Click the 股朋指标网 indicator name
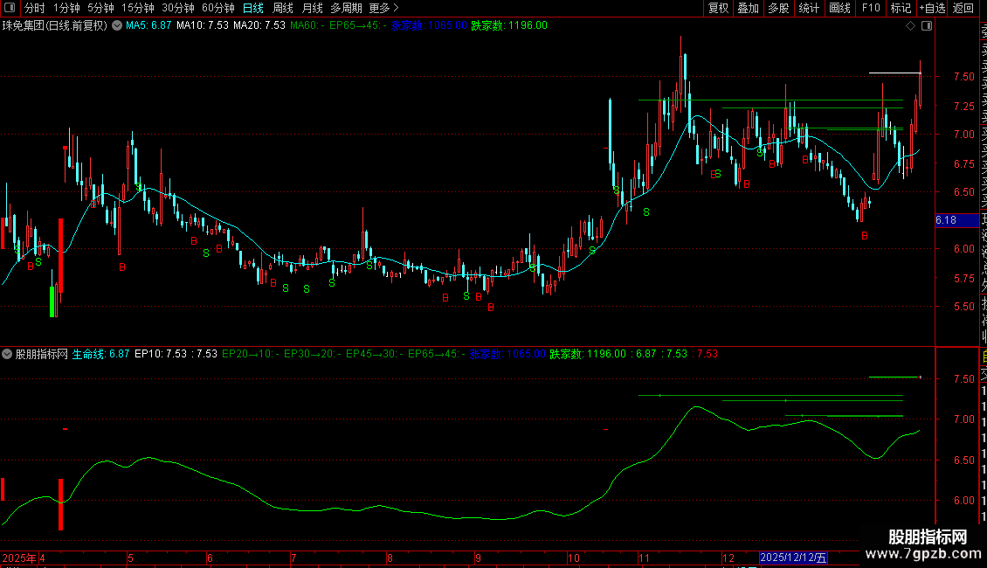 click(x=42, y=355)
